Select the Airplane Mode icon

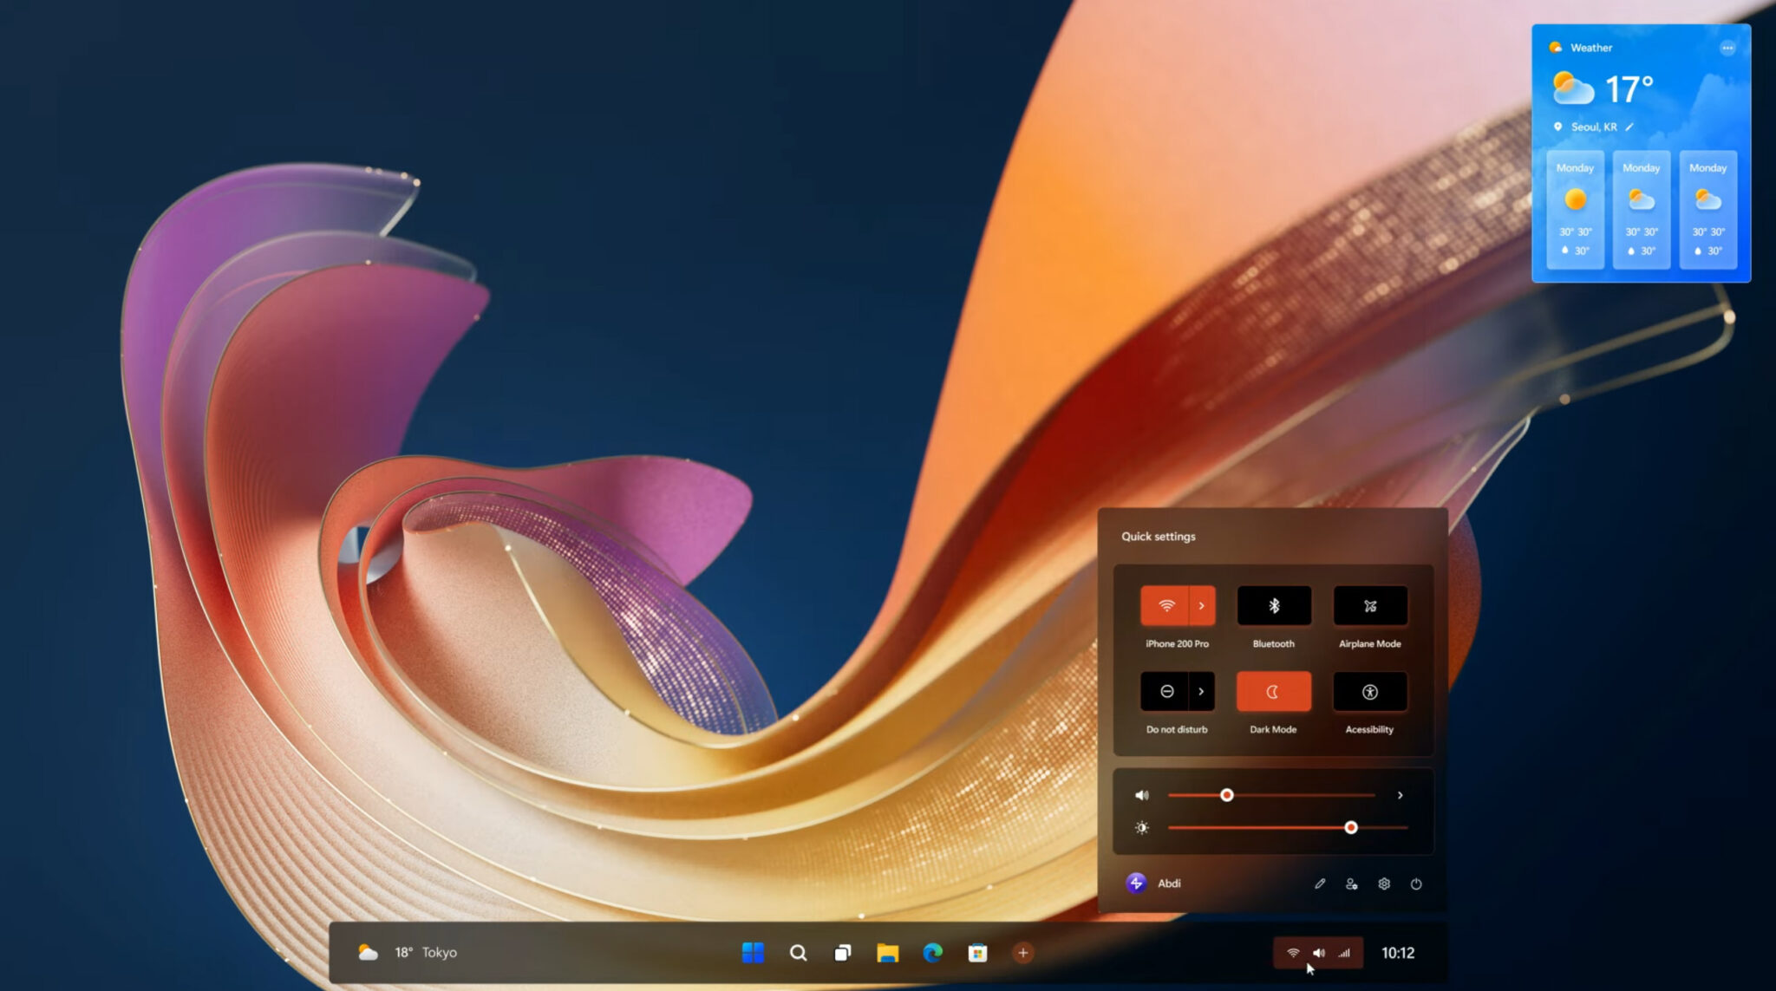click(x=1370, y=605)
